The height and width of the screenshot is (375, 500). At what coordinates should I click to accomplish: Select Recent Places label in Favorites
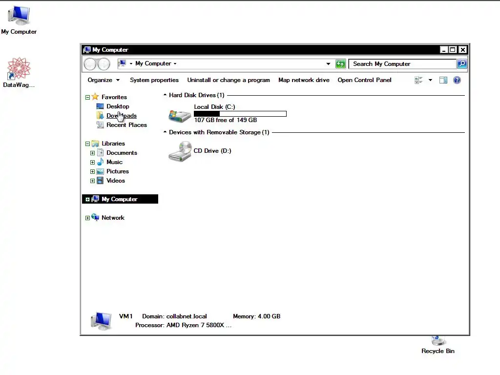pos(126,125)
